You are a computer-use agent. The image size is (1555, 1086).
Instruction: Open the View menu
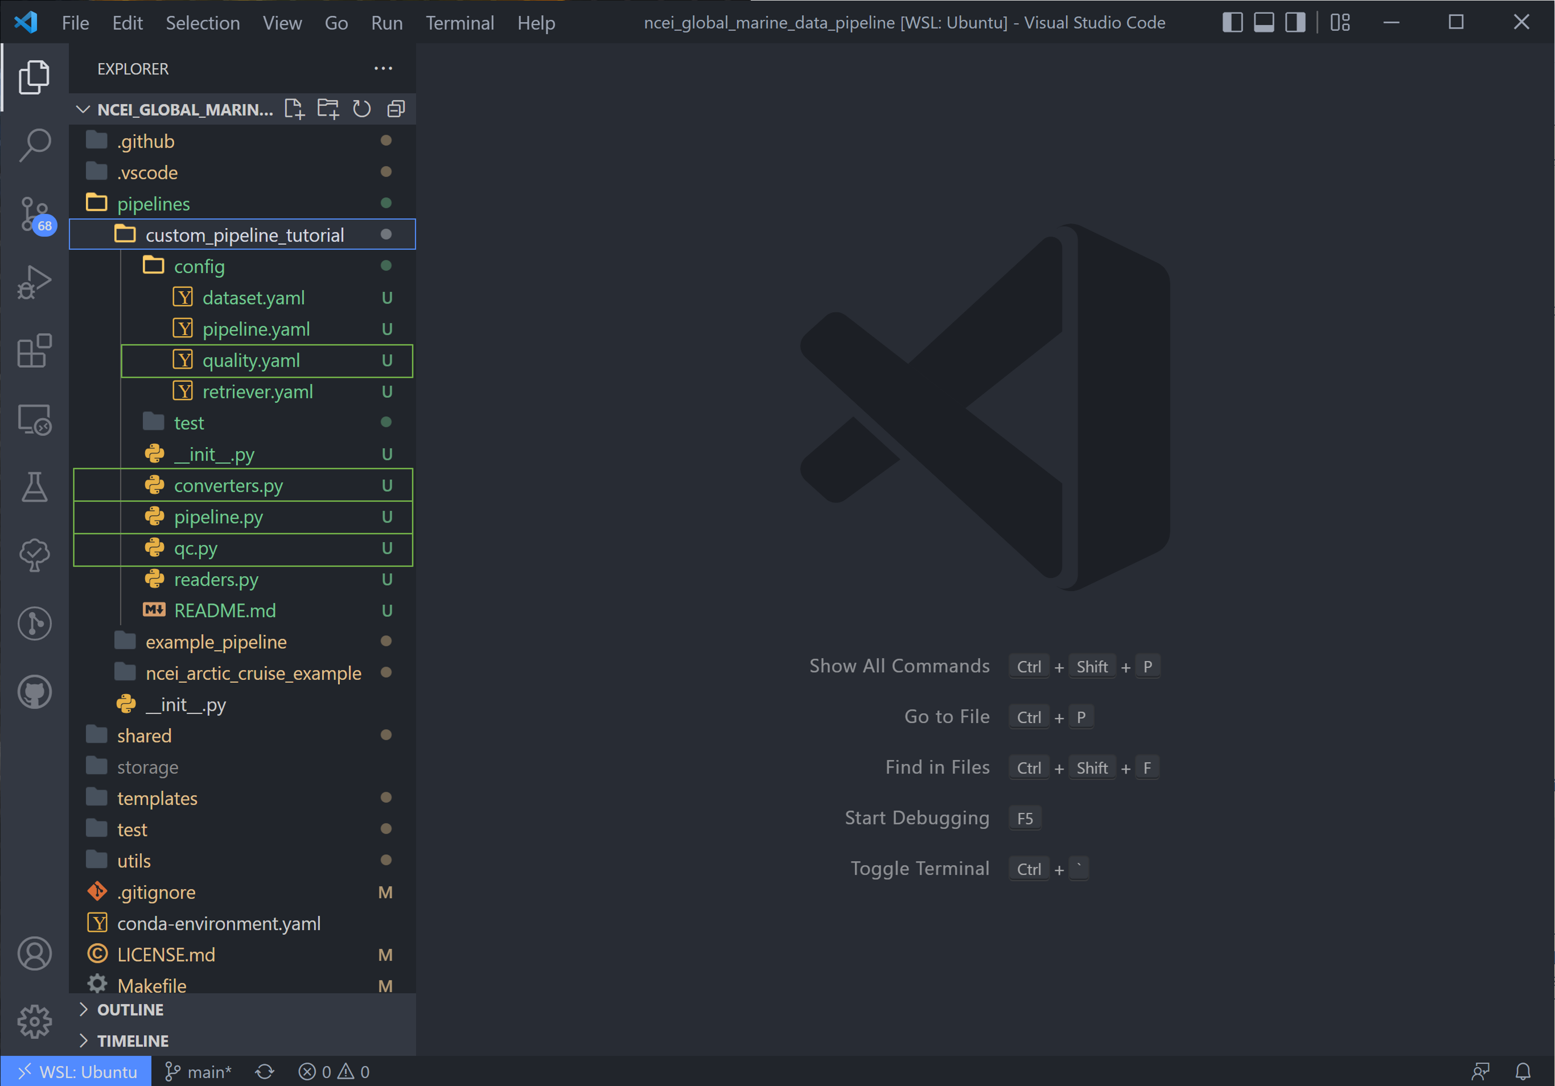(x=282, y=23)
